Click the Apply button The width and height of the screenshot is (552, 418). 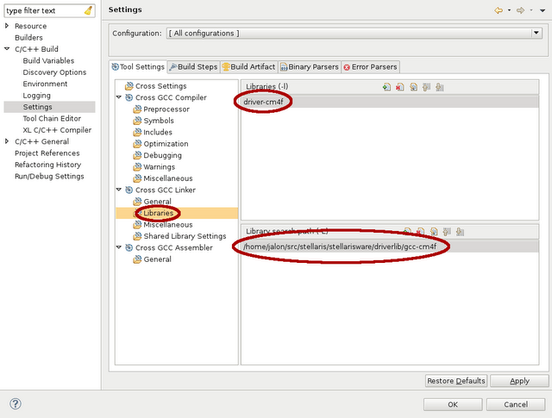[519, 381]
